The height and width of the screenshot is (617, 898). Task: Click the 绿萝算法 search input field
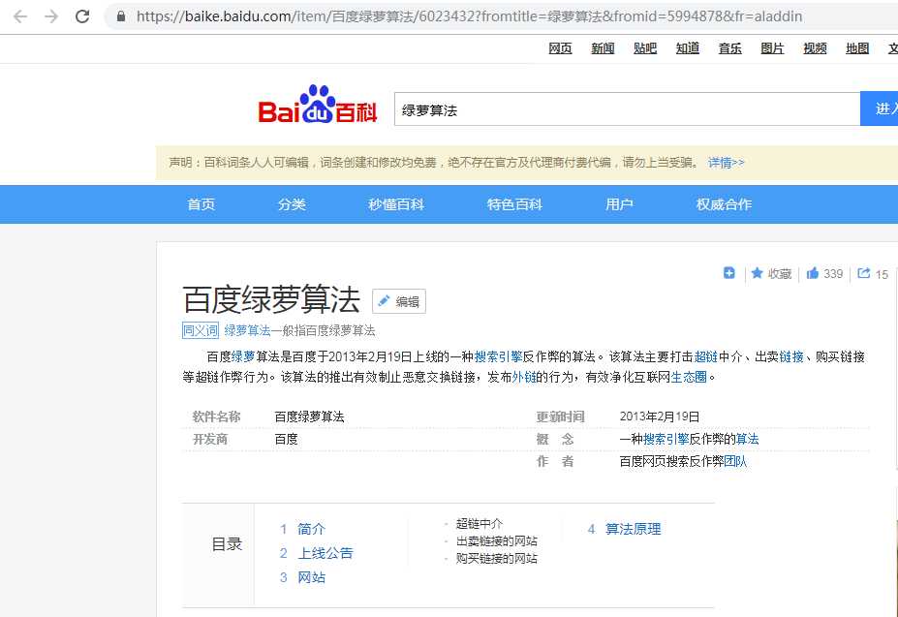point(627,109)
